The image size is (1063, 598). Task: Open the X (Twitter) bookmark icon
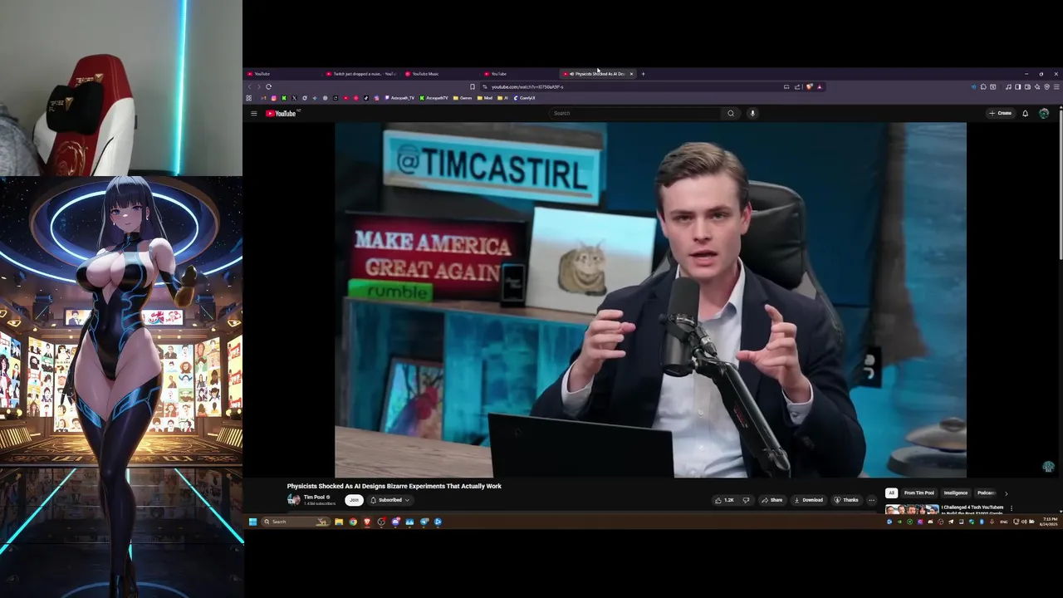(x=294, y=98)
